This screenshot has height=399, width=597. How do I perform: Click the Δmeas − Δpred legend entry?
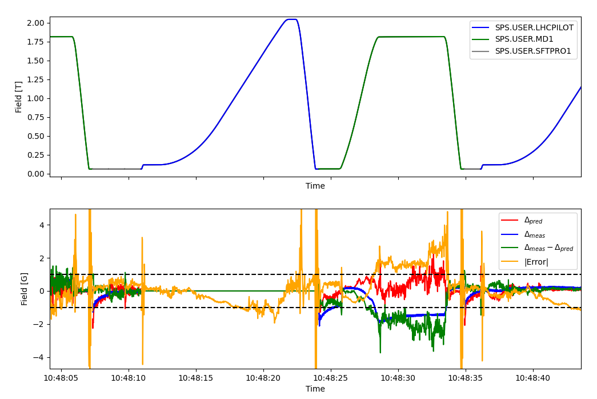548,248
